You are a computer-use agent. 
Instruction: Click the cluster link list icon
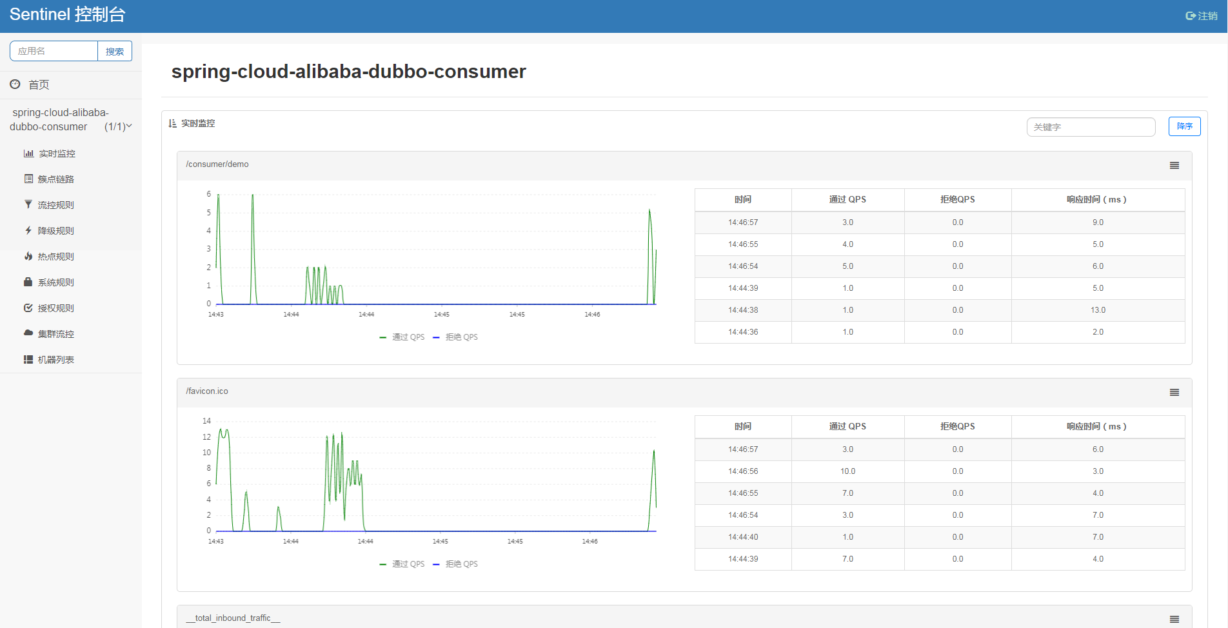[28, 179]
